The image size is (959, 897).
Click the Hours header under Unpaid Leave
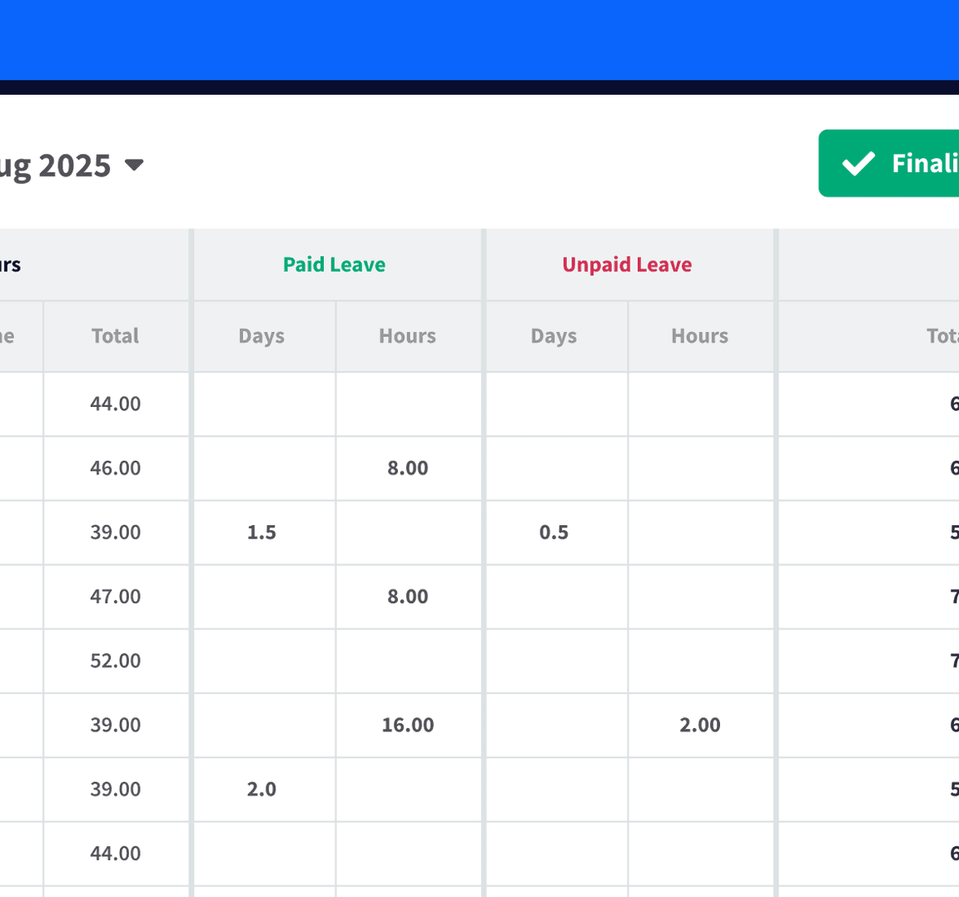[x=699, y=336]
